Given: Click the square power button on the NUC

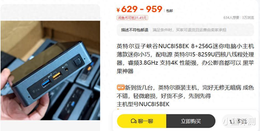Looking at the screenshot, I should pos(77,62).
